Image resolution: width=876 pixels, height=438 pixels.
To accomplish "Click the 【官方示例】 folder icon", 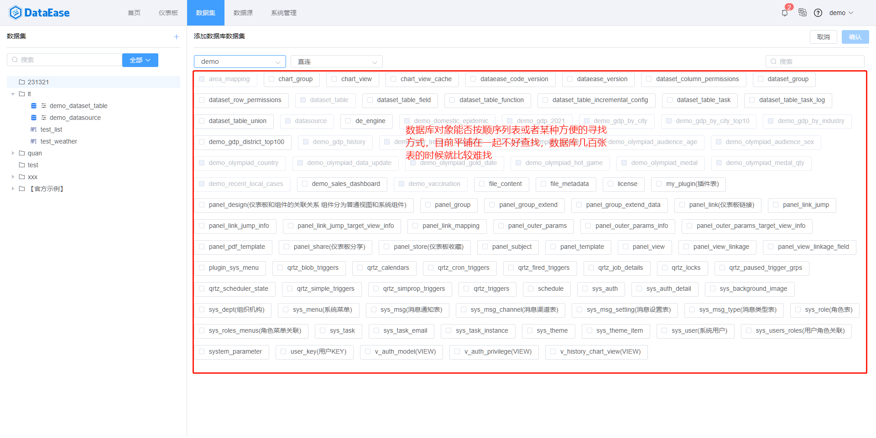I will tap(21, 189).
